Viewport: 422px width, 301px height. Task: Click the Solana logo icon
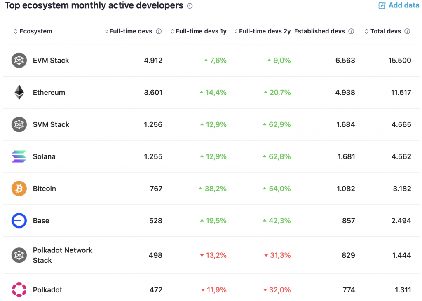click(x=19, y=156)
